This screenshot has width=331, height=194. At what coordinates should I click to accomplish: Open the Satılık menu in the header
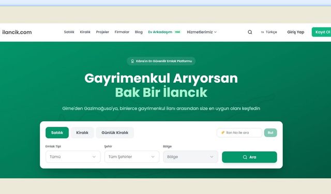coord(69,32)
